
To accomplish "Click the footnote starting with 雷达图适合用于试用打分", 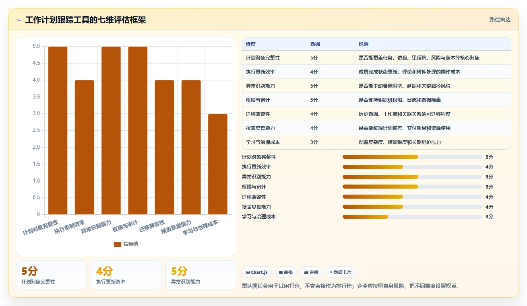I will pos(351,286).
